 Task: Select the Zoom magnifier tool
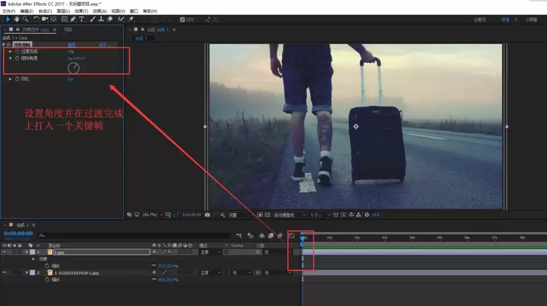point(25,19)
